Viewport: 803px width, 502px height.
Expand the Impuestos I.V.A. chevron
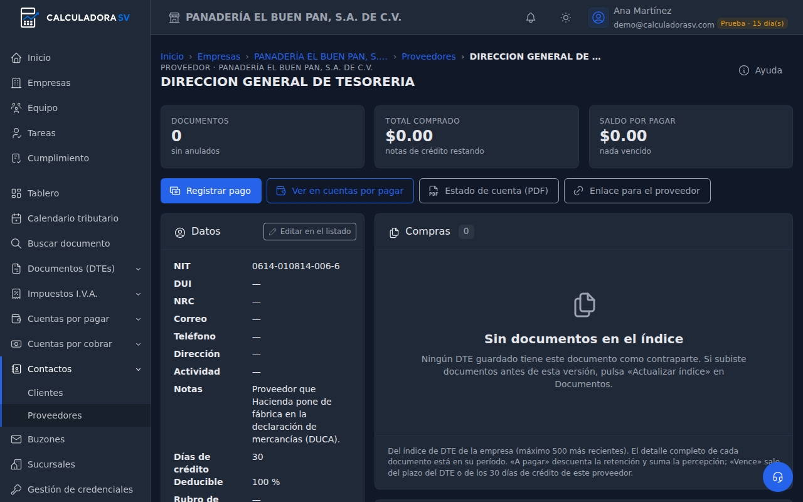coord(138,294)
